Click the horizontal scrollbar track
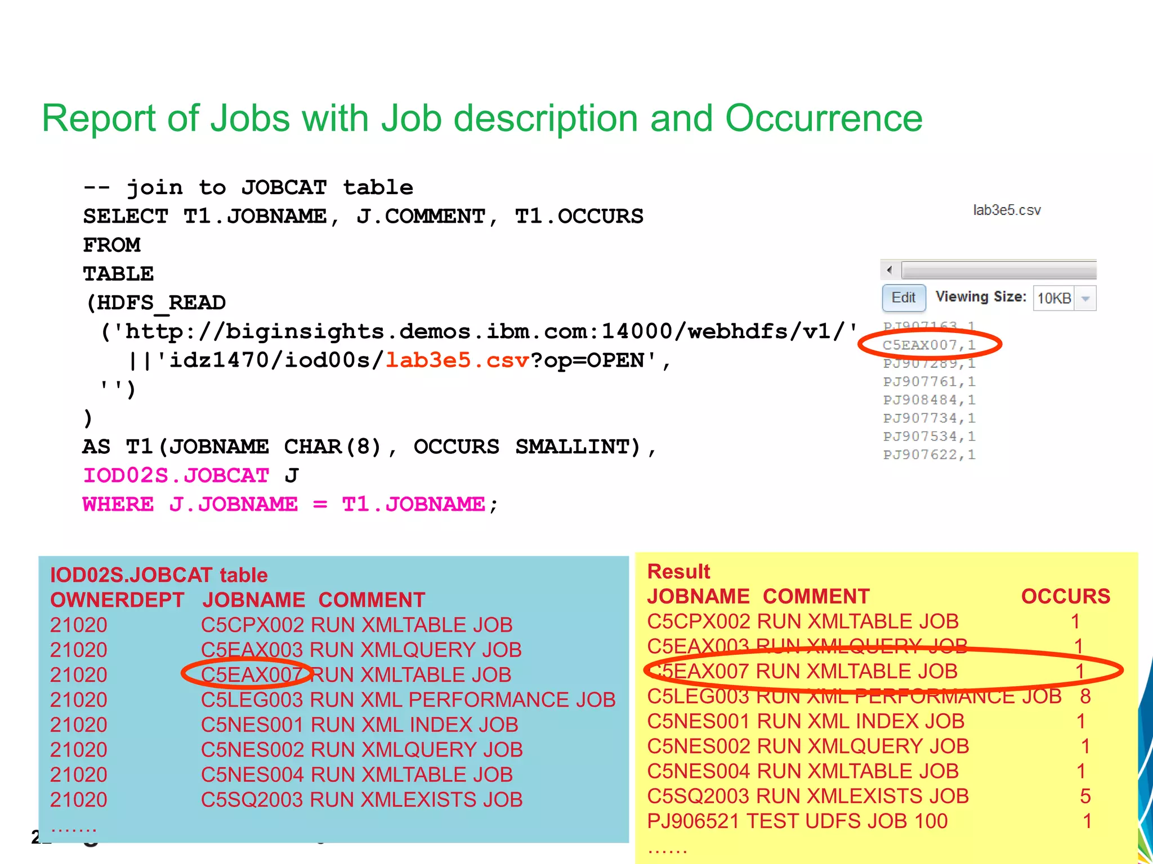1153x864 pixels. pos(999,270)
